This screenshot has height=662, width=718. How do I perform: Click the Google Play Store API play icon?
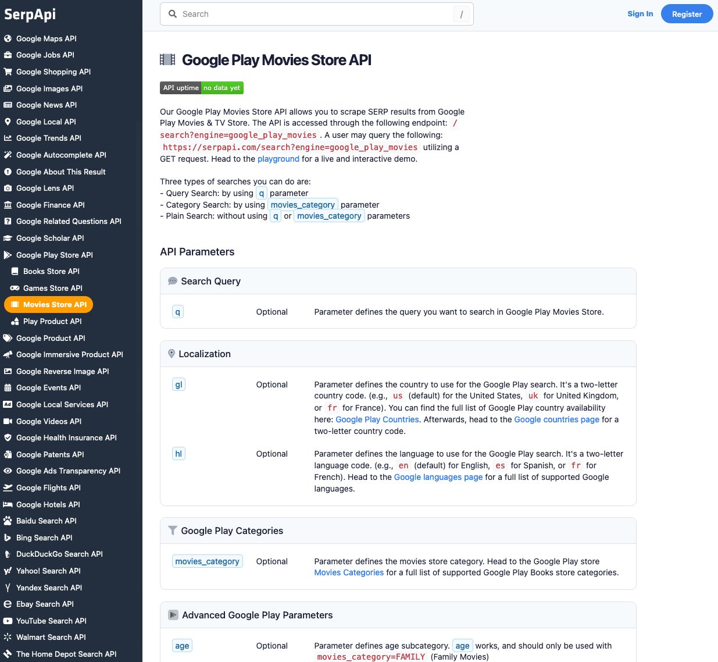[x=8, y=255]
